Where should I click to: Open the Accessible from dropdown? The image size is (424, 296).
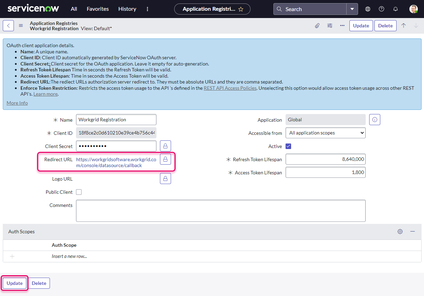point(325,132)
